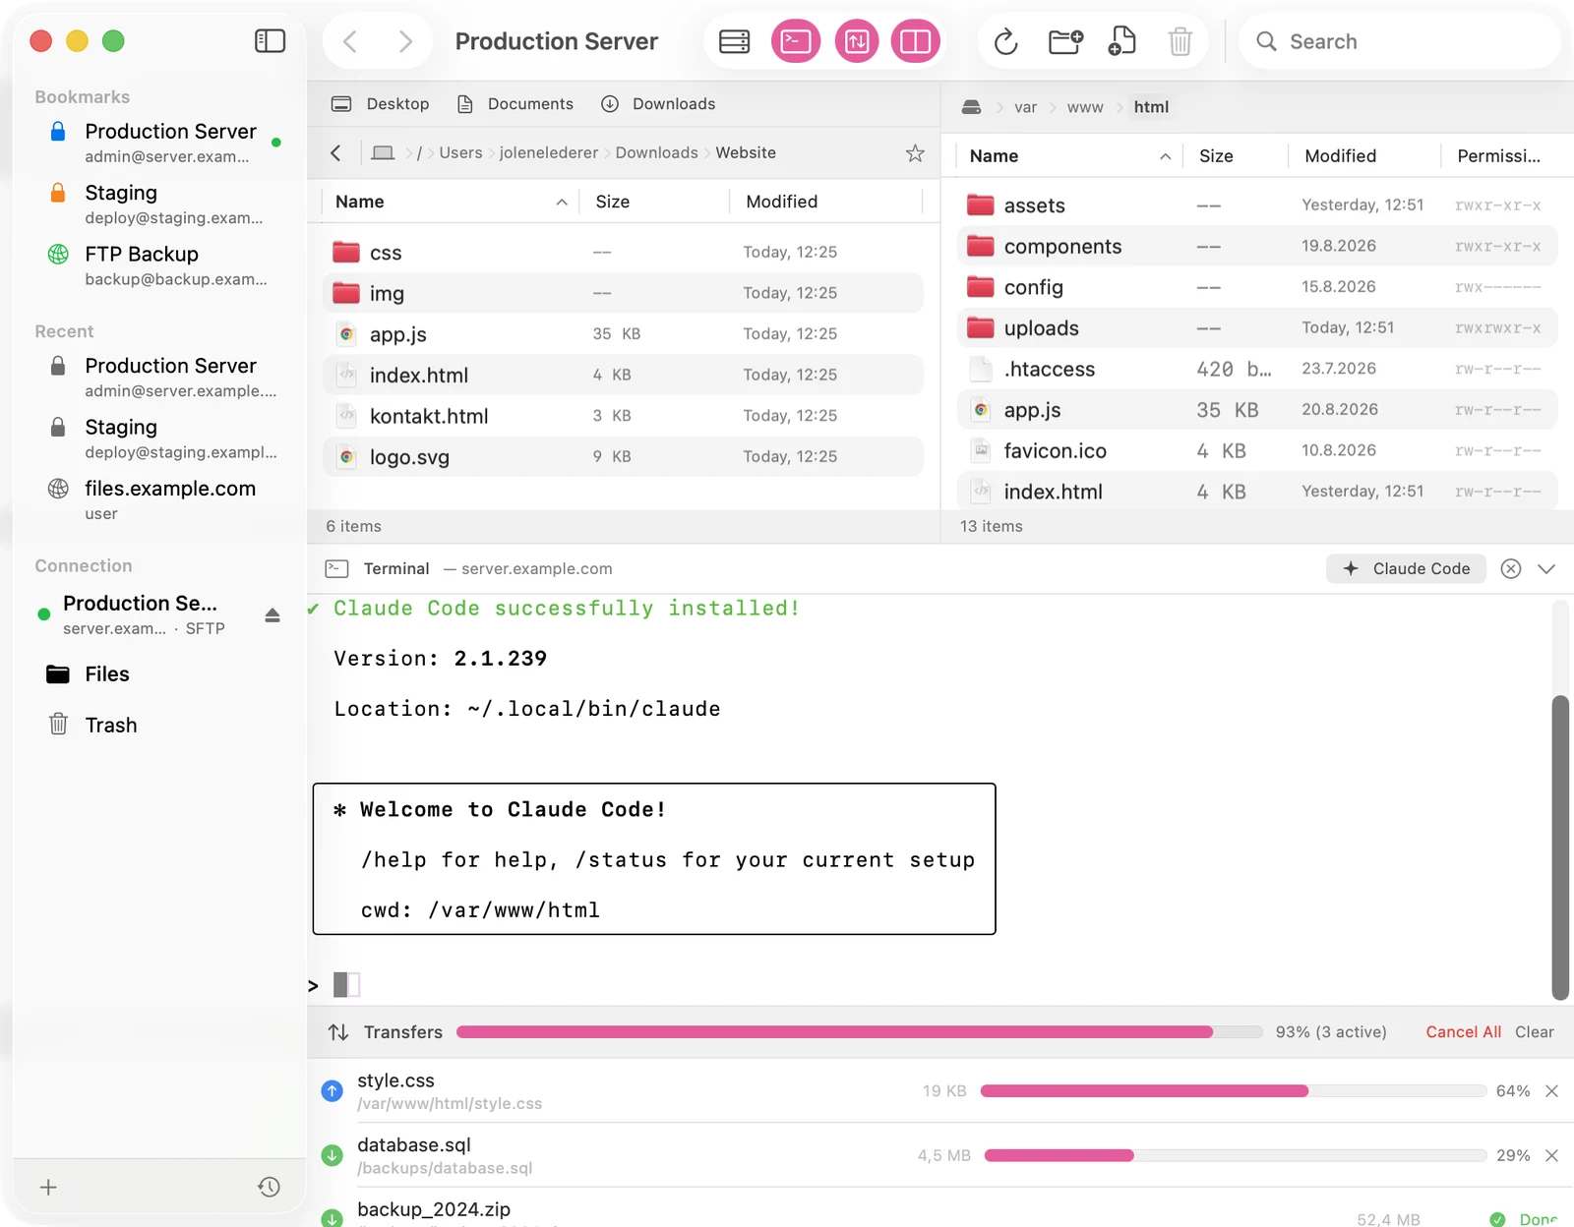
Task: Select local kontakt.html file
Action: 623,416
